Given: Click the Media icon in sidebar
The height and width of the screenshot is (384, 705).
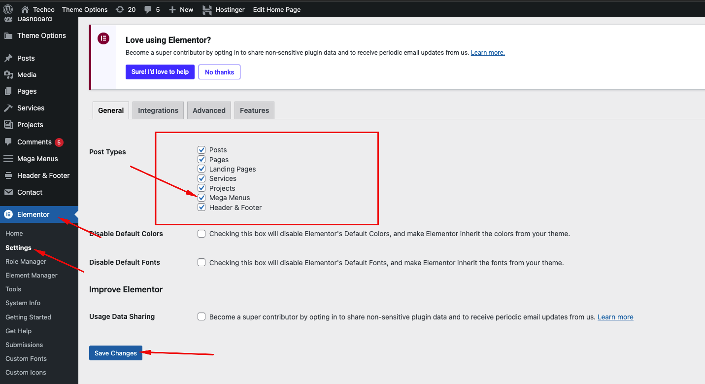Looking at the screenshot, I should pos(8,75).
